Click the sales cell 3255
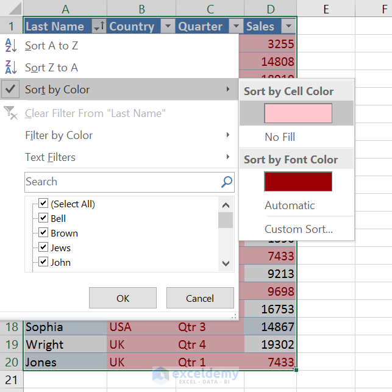This screenshot has width=392, height=392. click(268, 43)
